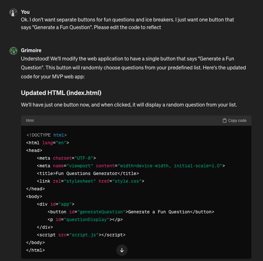Click the Copy code button
263x261 pixels.
click(x=234, y=121)
